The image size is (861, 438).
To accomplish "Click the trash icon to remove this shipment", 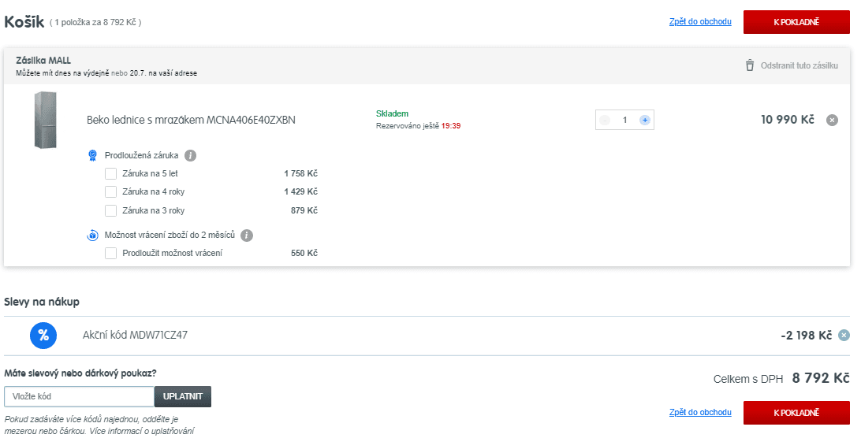I will pyautogui.click(x=750, y=65).
